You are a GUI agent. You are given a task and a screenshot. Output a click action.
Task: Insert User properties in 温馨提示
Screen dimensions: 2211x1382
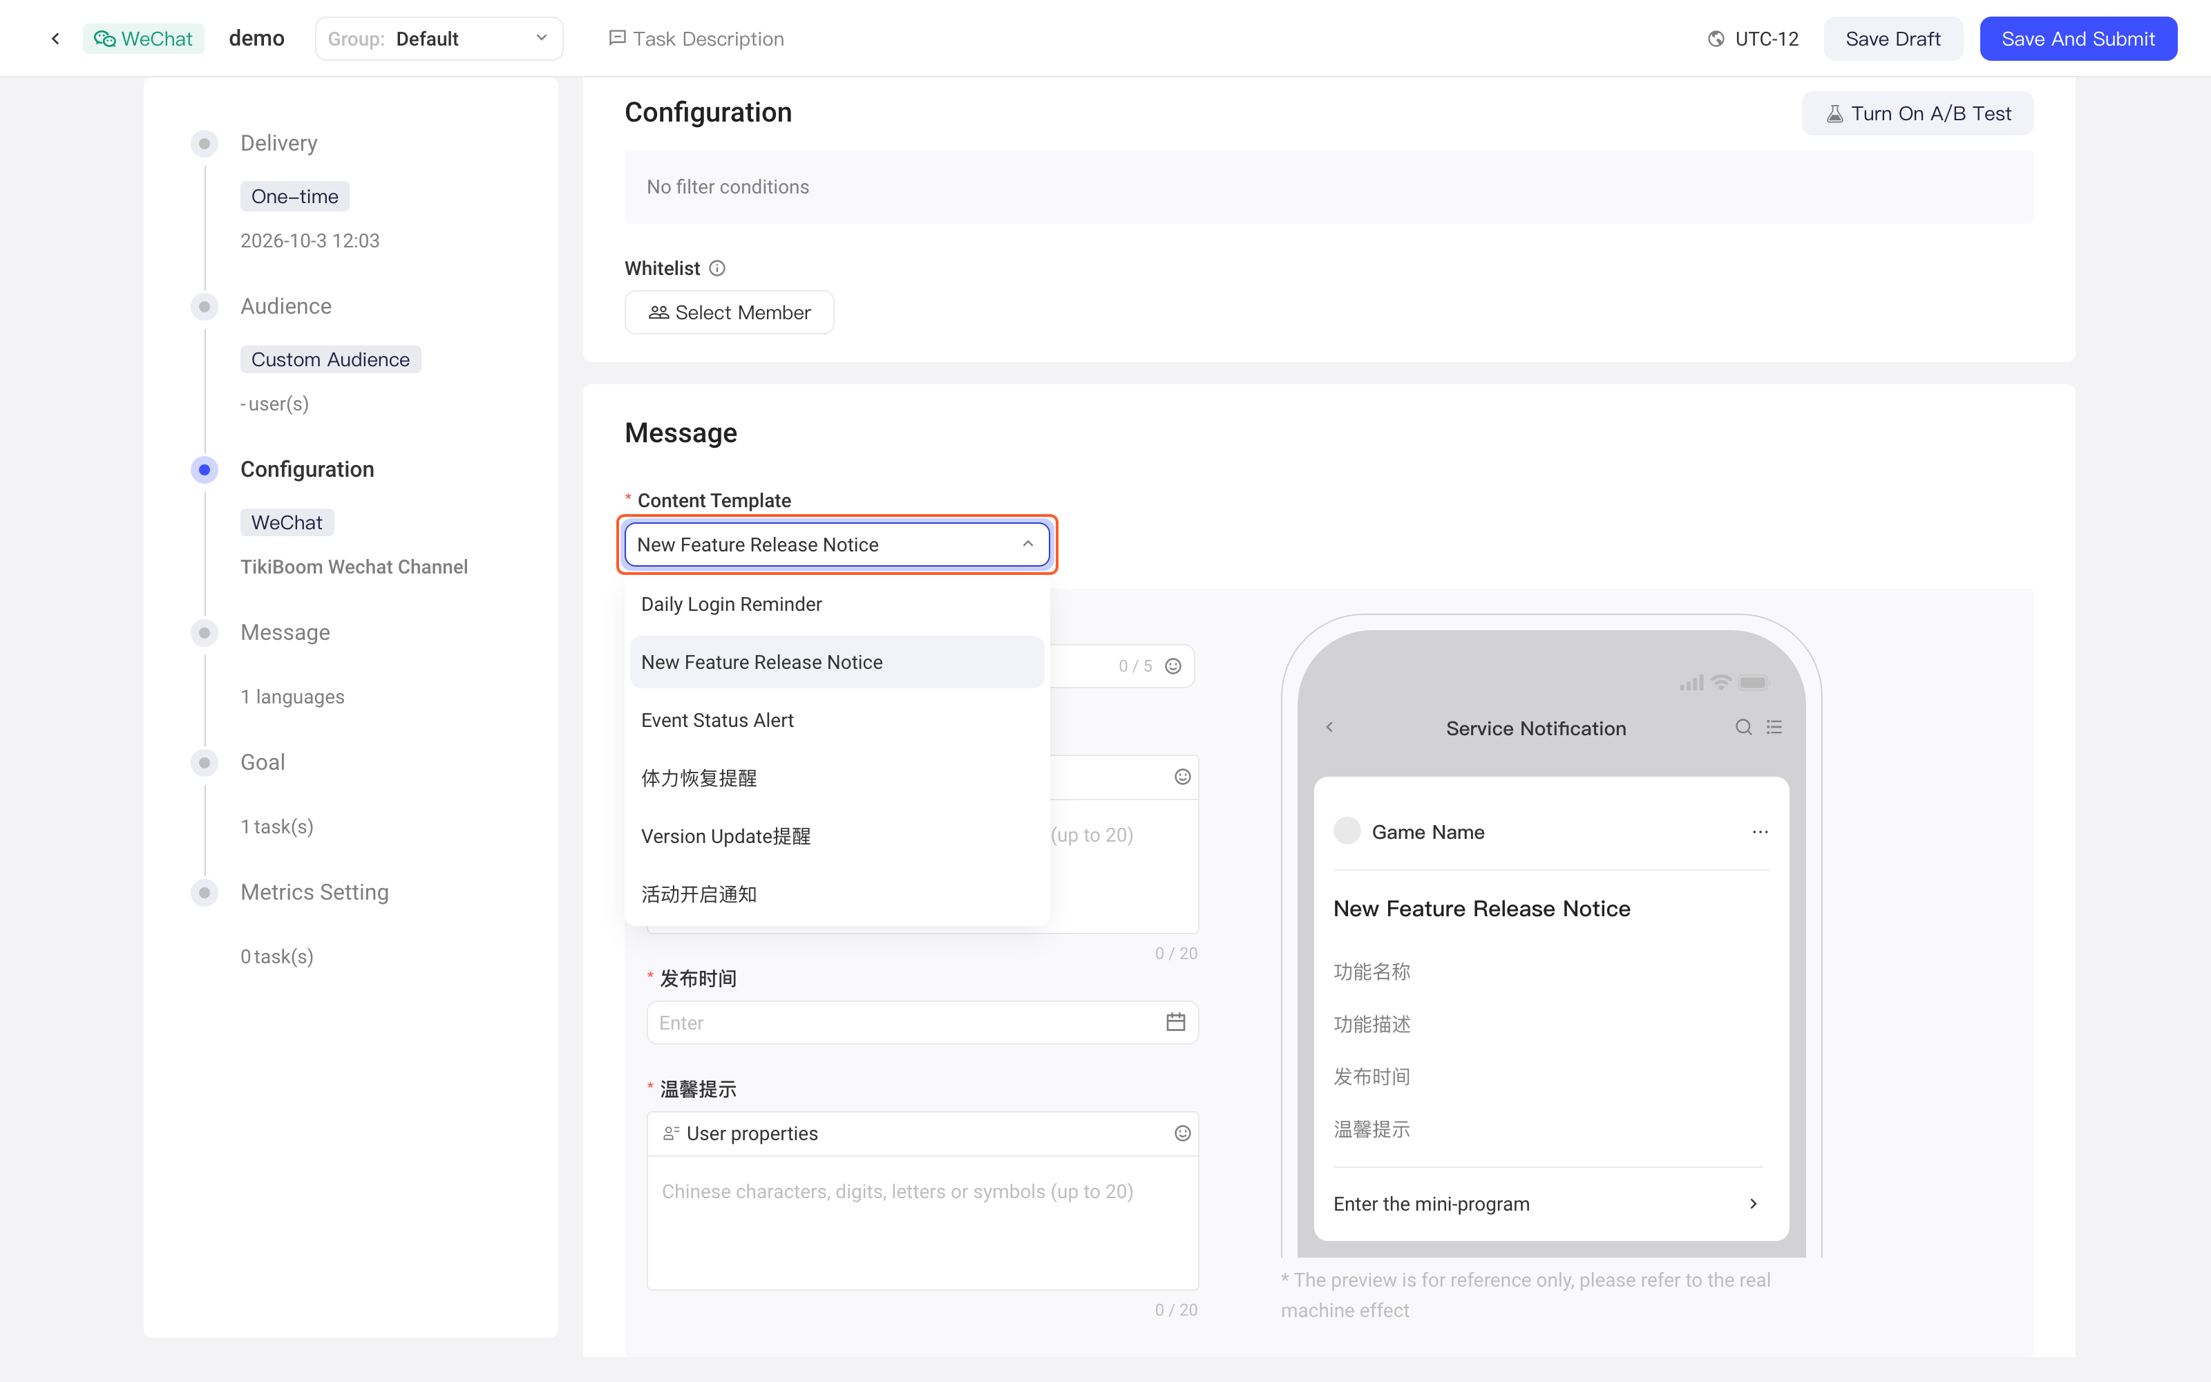741,1133
